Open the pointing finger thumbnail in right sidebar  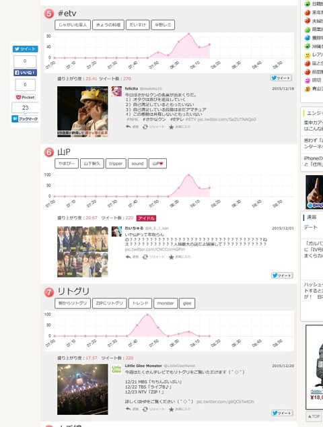click(314, 192)
